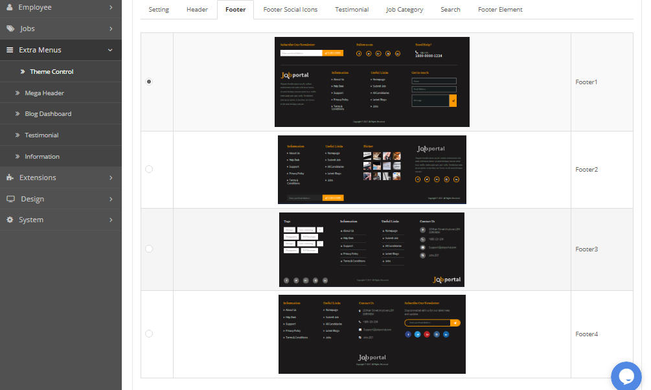
Task: Open the Blog Dashboard link
Action: click(x=48, y=114)
